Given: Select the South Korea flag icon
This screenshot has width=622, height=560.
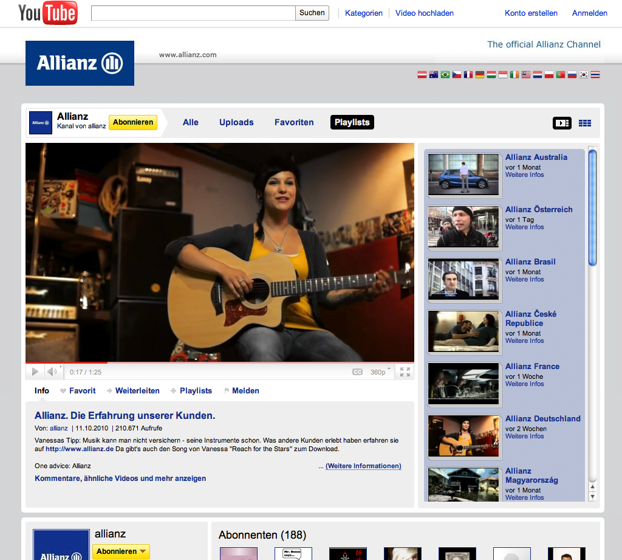Looking at the screenshot, I should 584,75.
